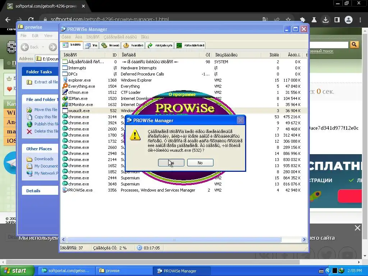Select the chrome.exe row with ID 3924

[184, 123]
